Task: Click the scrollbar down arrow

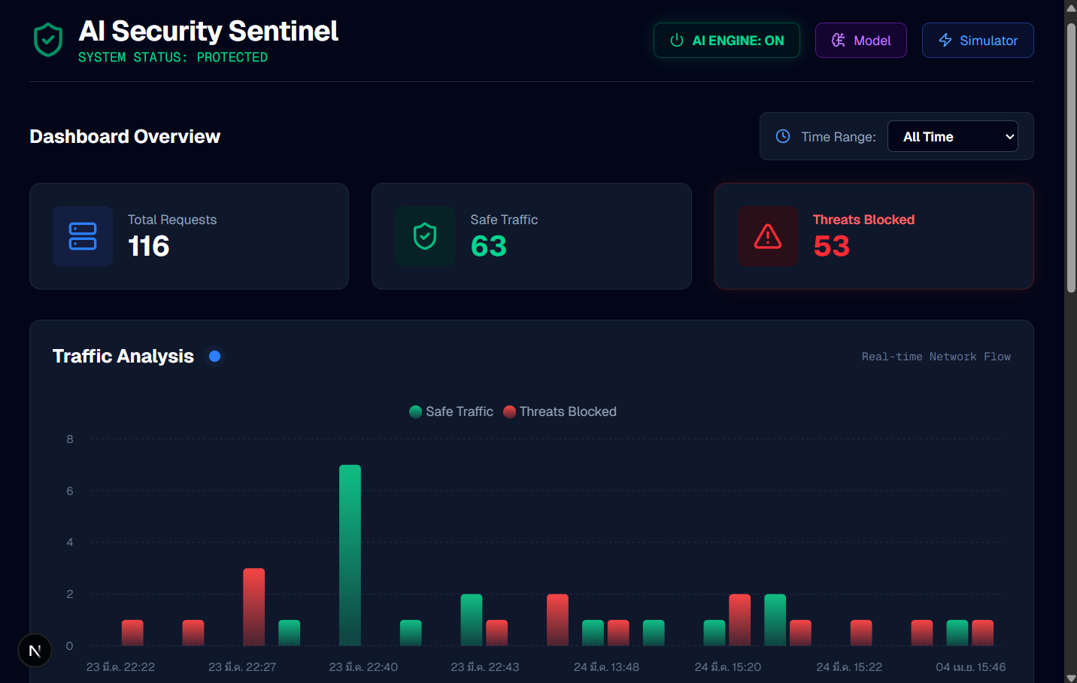Action: [1069, 675]
